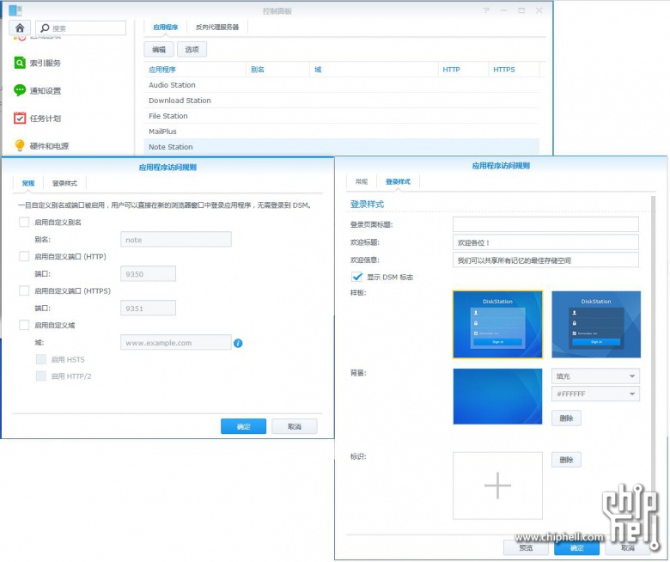The image size is (670, 562).
Task: Delete the background image
Action: coord(566,418)
